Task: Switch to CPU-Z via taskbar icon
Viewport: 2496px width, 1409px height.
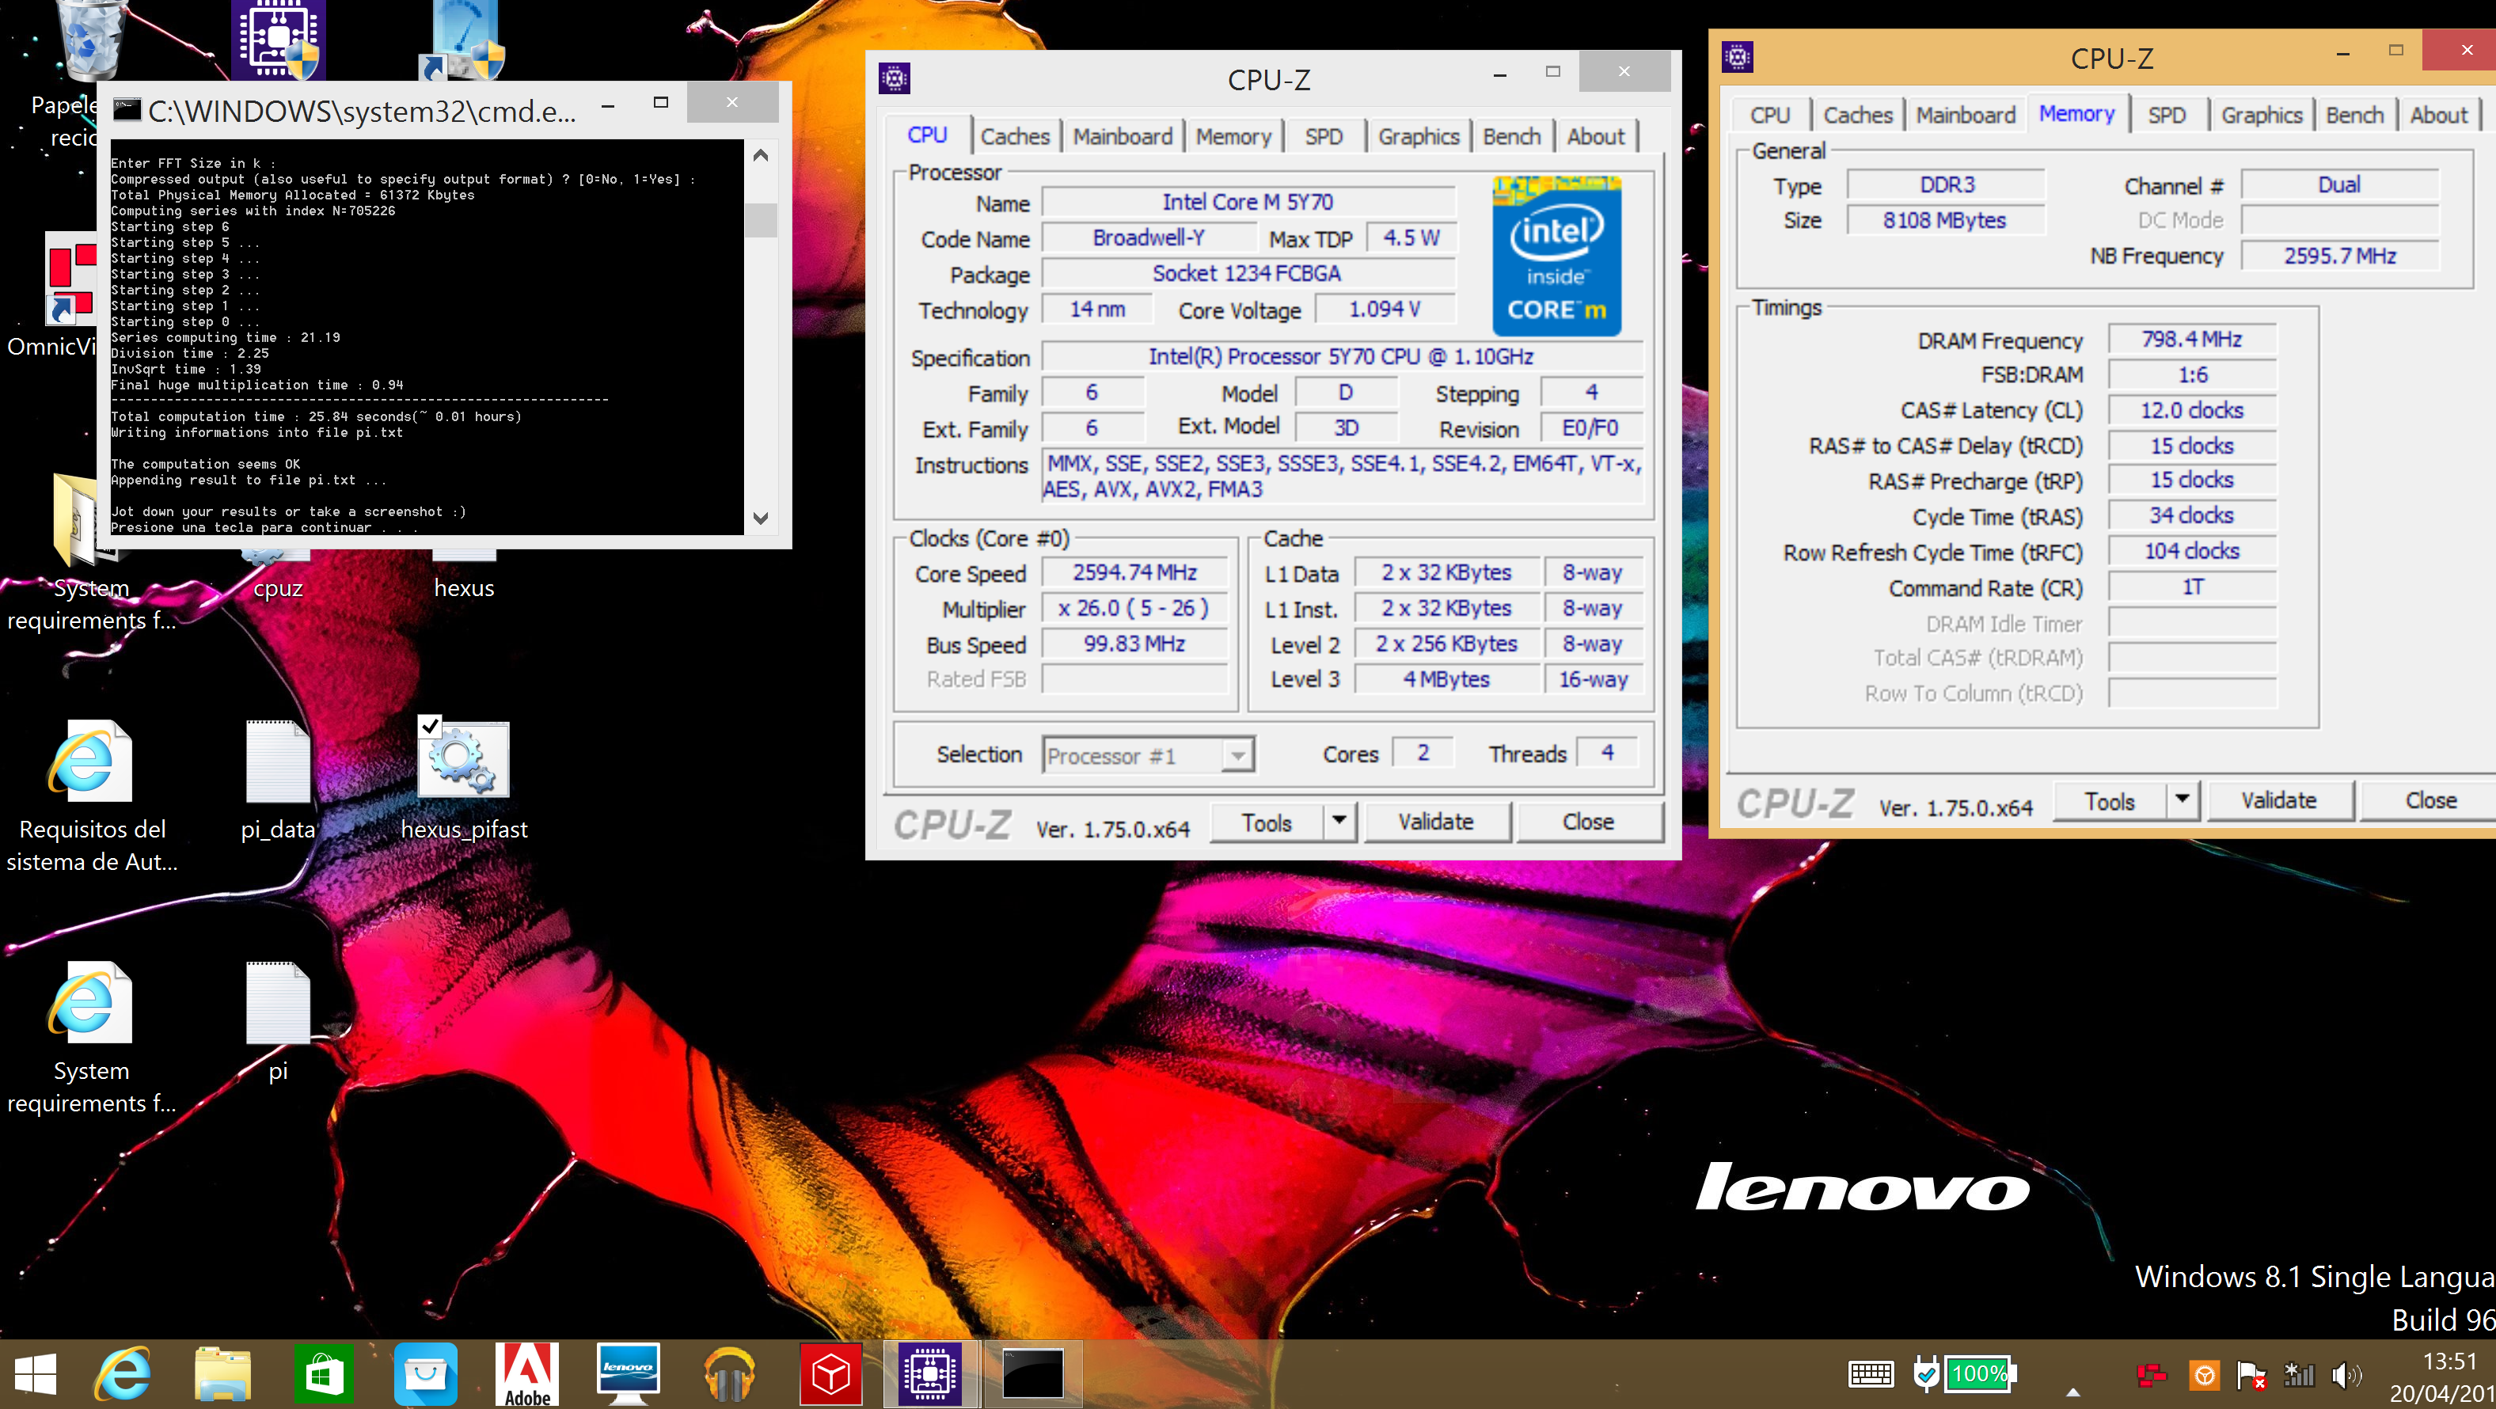Action: [930, 1374]
